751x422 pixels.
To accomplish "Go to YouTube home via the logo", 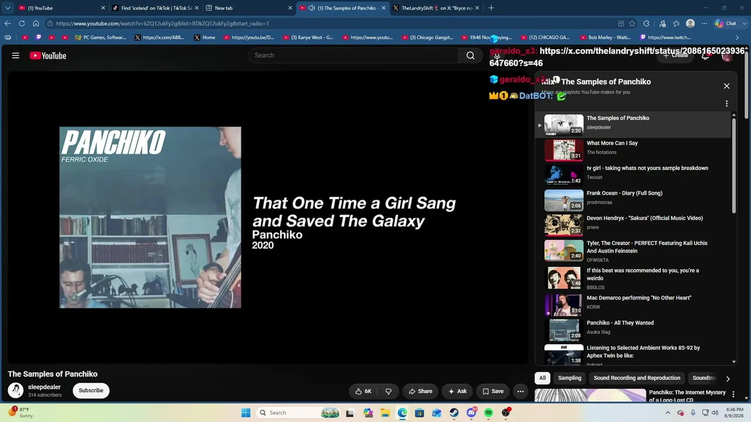I will [48, 56].
